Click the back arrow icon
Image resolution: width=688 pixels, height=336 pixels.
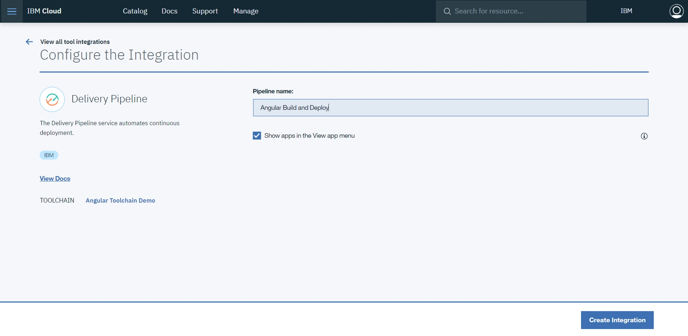[x=29, y=42]
